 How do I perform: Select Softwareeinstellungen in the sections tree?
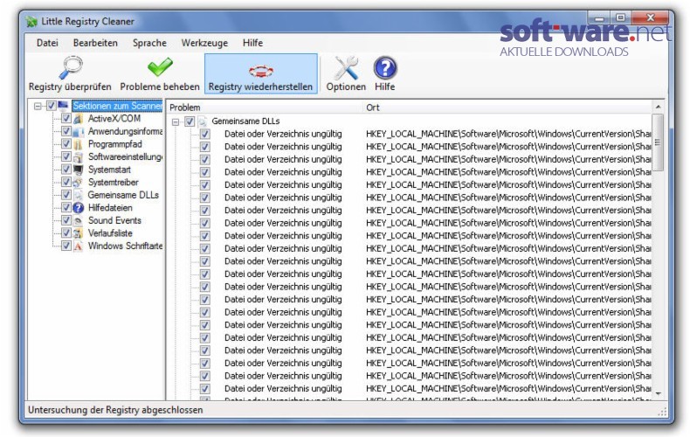pos(125,156)
